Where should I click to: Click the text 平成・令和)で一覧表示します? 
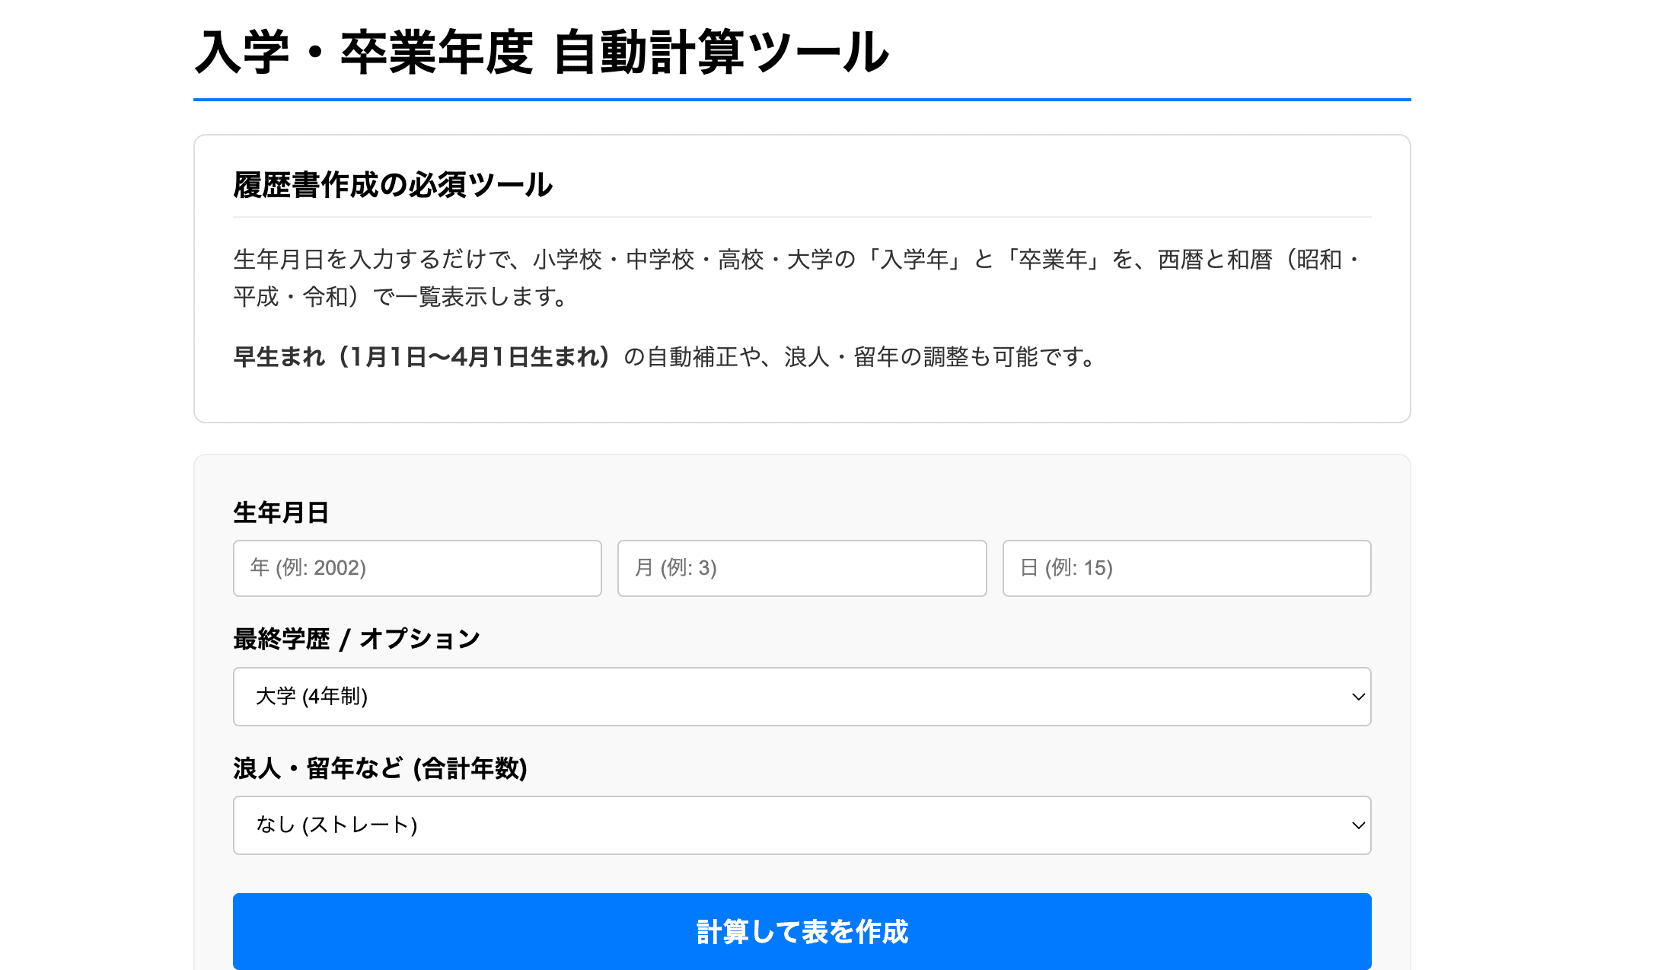(x=400, y=296)
